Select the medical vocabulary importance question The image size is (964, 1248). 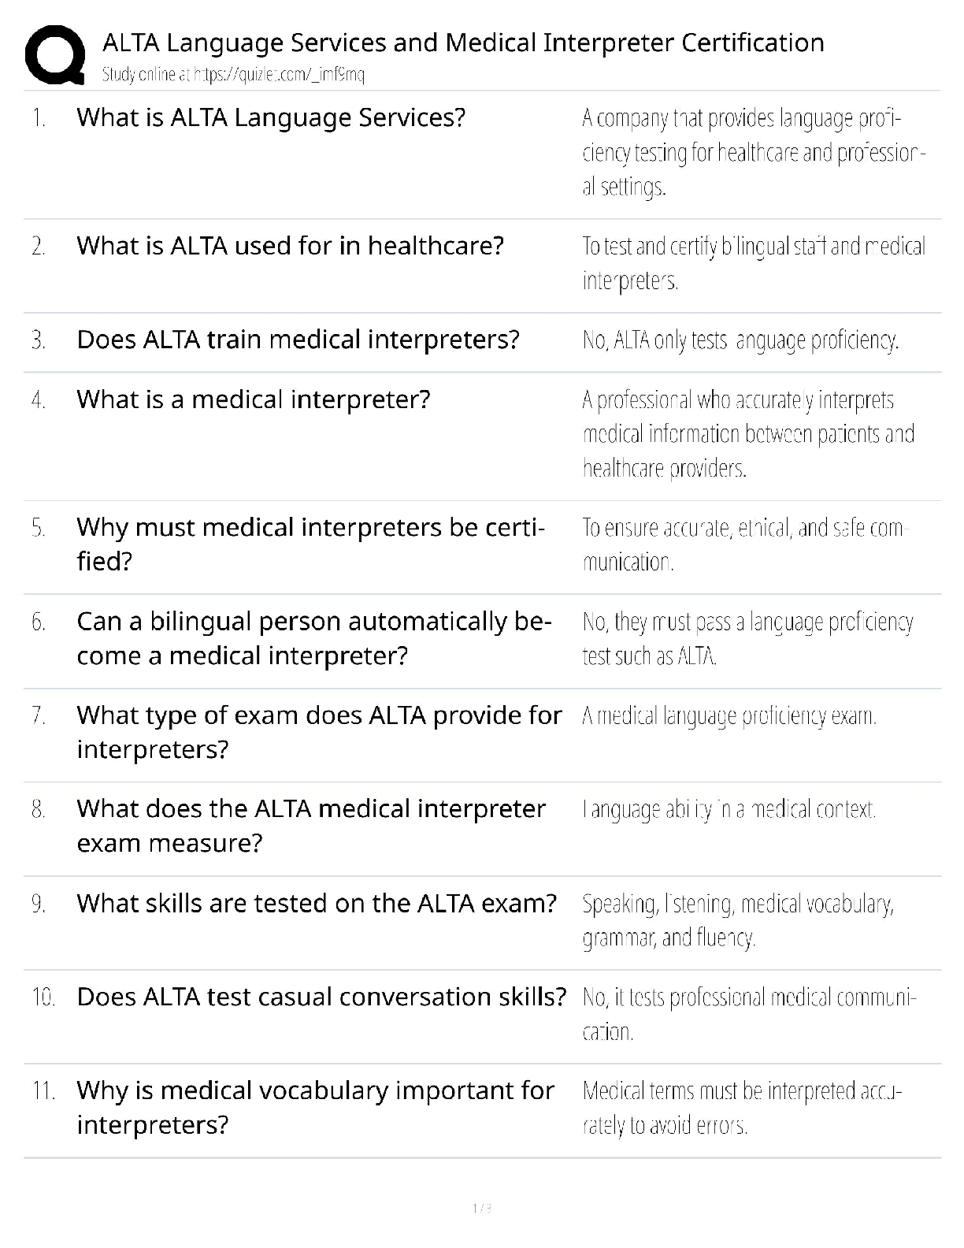click(315, 1107)
